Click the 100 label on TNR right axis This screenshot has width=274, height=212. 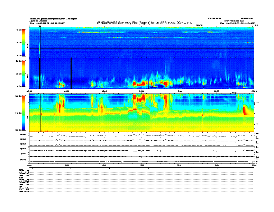coord(257,103)
